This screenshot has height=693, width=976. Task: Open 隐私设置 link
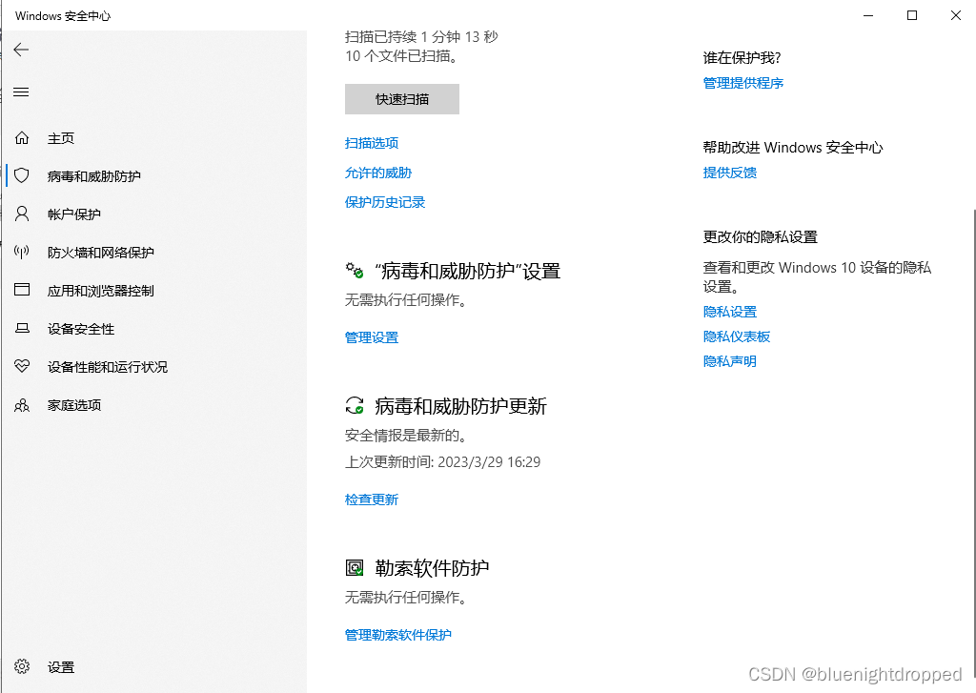click(x=729, y=312)
